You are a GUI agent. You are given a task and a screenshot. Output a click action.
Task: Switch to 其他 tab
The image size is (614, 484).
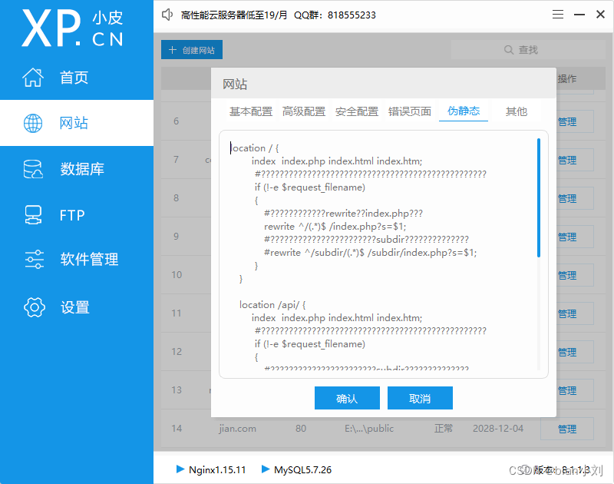pyautogui.click(x=516, y=111)
